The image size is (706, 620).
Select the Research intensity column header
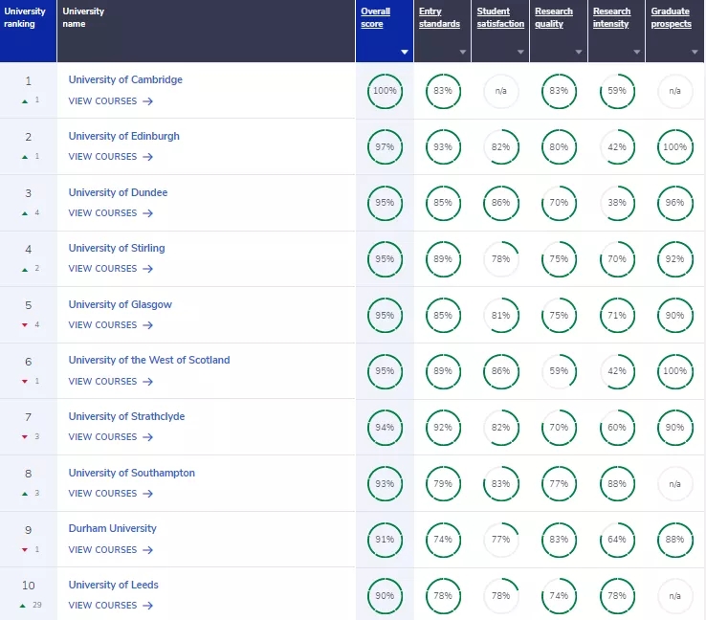612,17
